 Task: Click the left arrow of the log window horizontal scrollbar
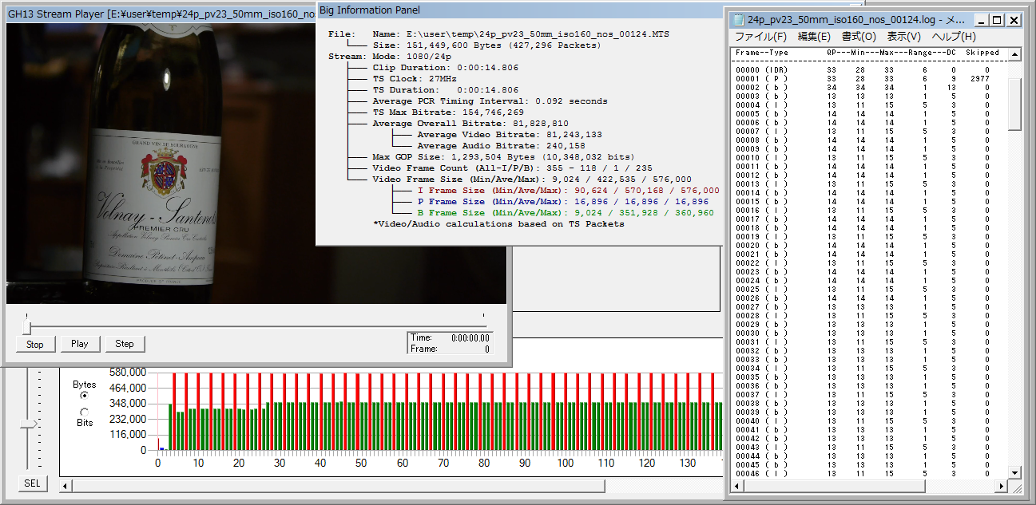click(738, 487)
